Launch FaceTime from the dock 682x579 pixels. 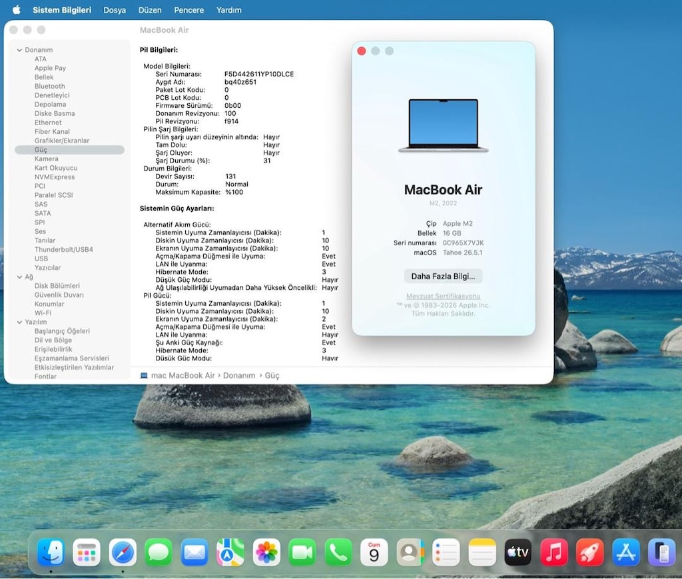pos(302,552)
